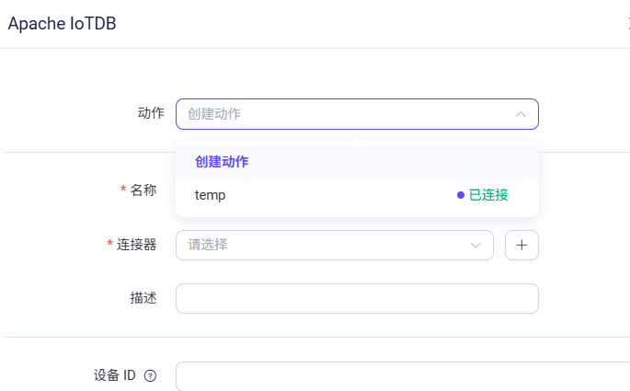
Task: Click the red asterisk before 连接器
Action: tap(109, 243)
